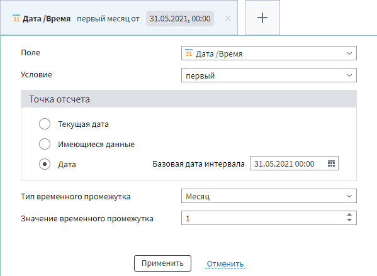
Task: Decrease the time interval value
Action: [x=349, y=220]
